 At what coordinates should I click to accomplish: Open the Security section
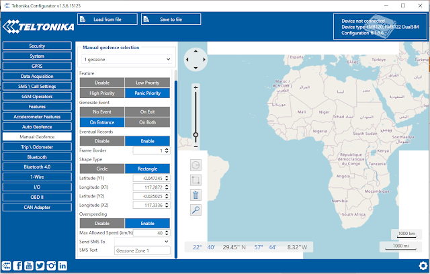37,46
